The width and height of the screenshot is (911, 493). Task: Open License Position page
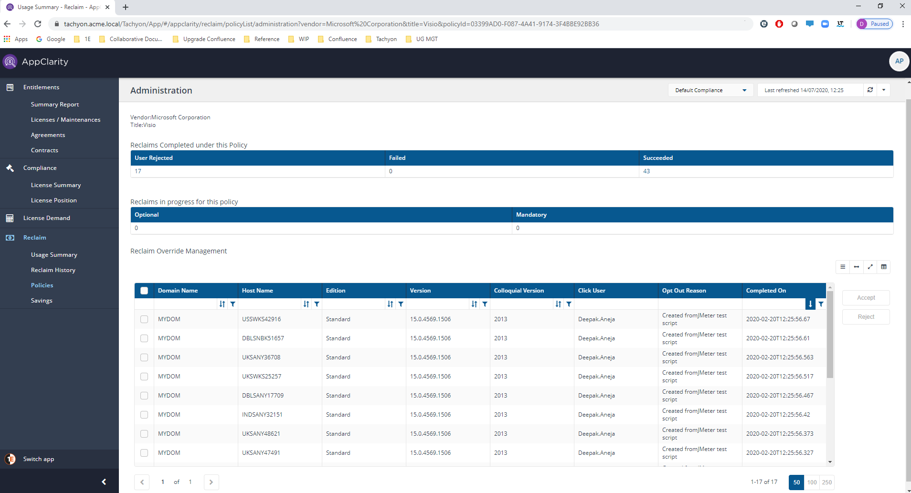tap(53, 200)
